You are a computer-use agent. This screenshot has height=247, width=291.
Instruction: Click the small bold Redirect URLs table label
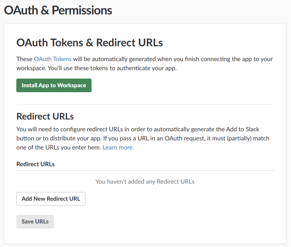pyautogui.click(x=35, y=164)
